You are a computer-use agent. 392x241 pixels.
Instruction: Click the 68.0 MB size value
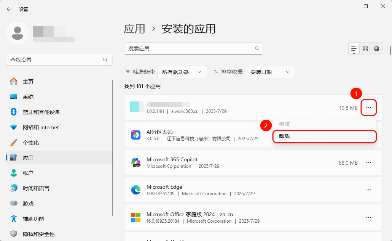click(x=348, y=163)
